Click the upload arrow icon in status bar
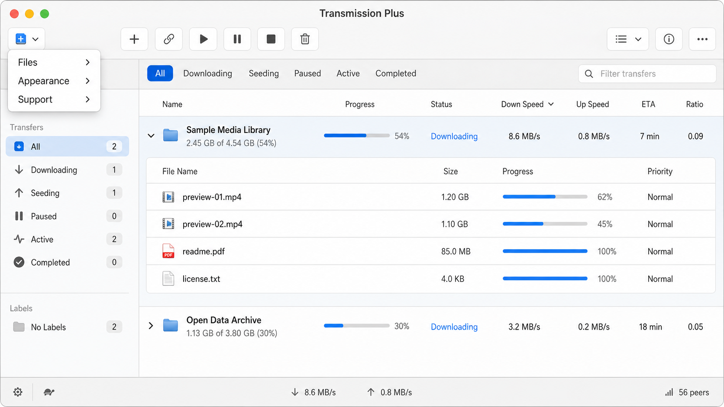 coord(371,392)
